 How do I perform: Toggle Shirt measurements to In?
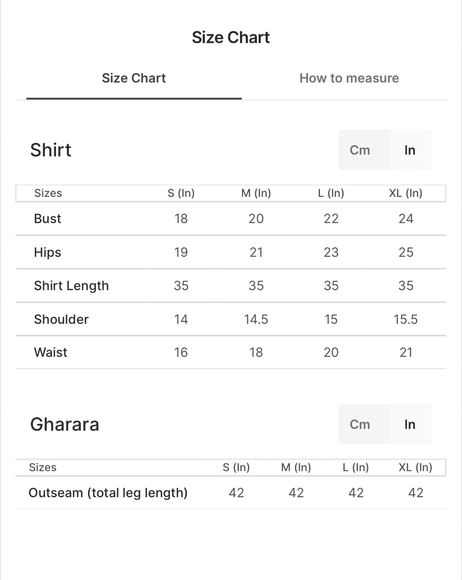pyautogui.click(x=410, y=150)
